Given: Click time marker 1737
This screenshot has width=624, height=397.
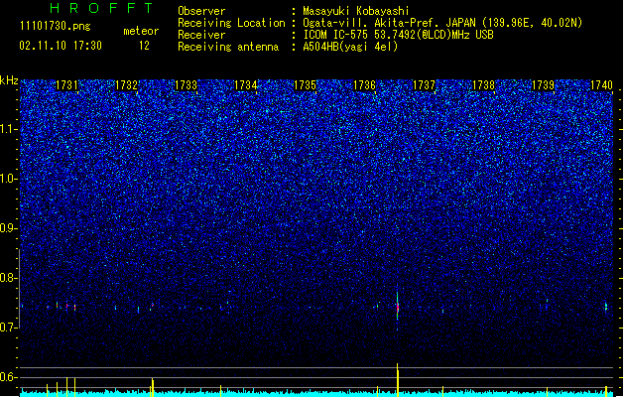Looking at the screenshot, I should tap(425, 85).
